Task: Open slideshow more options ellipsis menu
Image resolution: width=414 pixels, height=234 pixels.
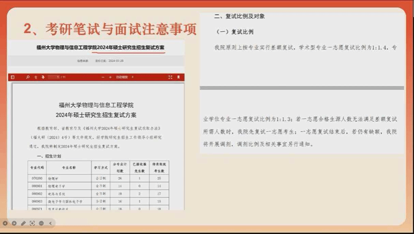Action: (x=41, y=223)
